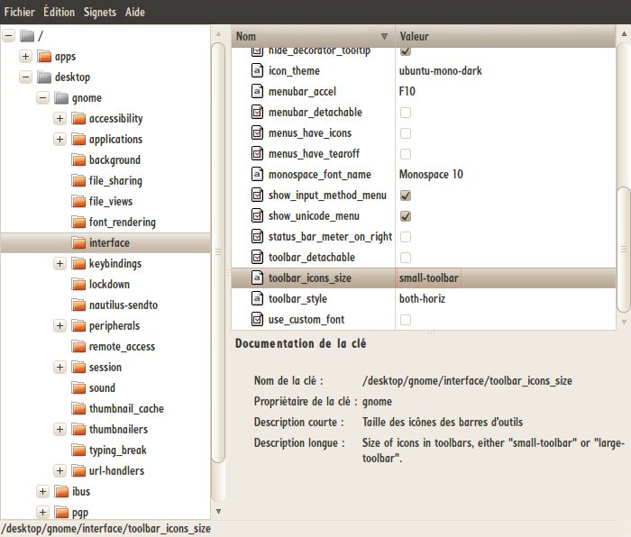Click the menus_have_icons boolean key icon
Screen dimensions: 631x537
[x=257, y=132]
